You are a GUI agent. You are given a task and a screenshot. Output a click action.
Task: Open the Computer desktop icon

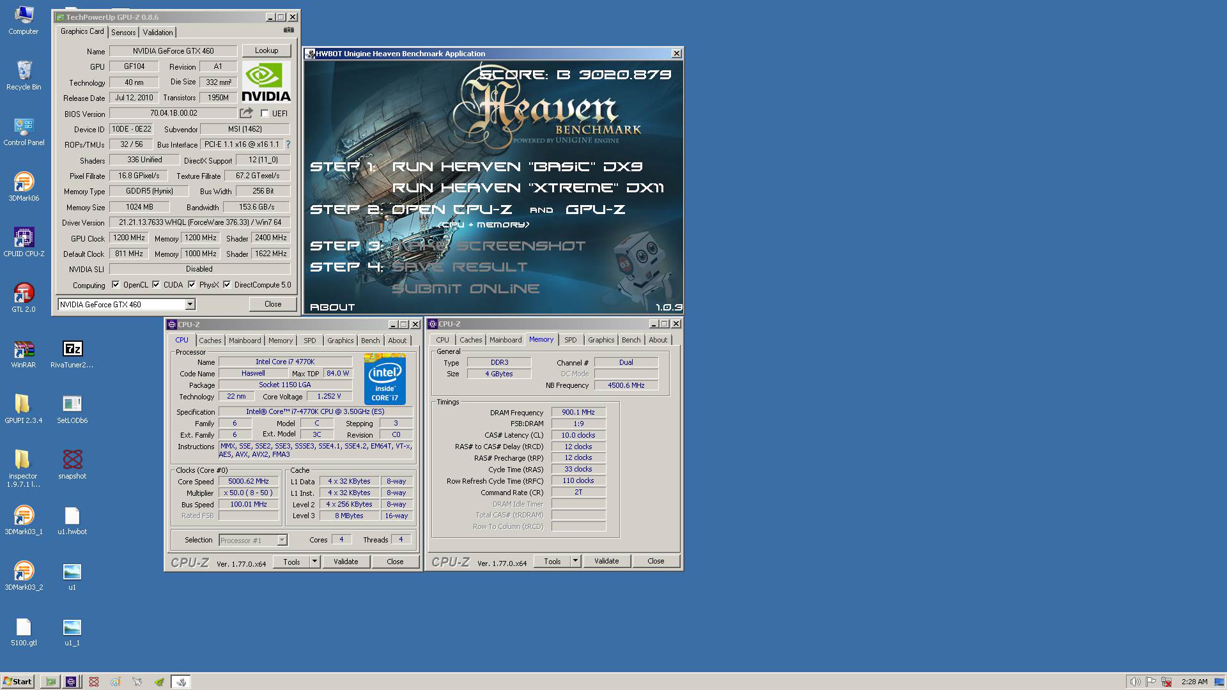pyautogui.click(x=24, y=20)
